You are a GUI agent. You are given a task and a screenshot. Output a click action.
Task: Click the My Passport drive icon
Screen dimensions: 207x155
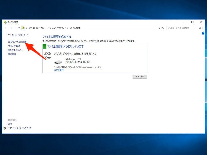pos(58,62)
